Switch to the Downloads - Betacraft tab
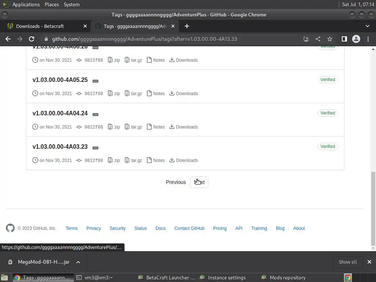Screen dimensions: 376x282 pyautogui.click(x=45, y=26)
